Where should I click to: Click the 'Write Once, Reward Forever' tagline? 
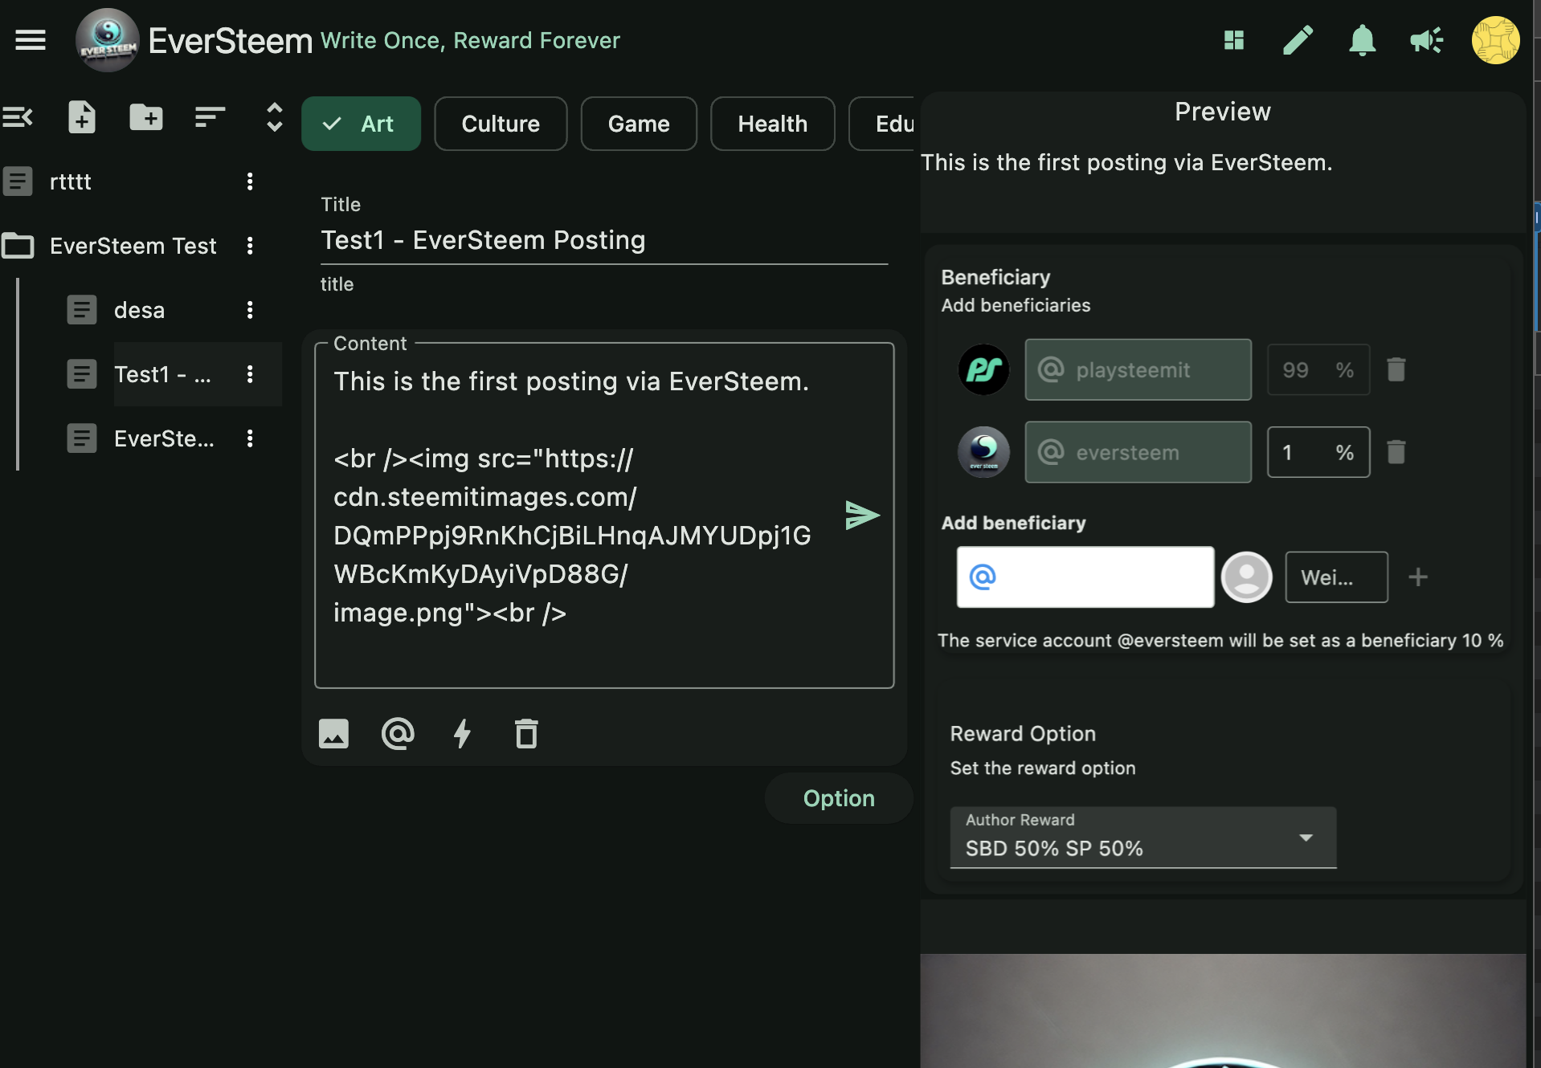pyautogui.click(x=470, y=40)
